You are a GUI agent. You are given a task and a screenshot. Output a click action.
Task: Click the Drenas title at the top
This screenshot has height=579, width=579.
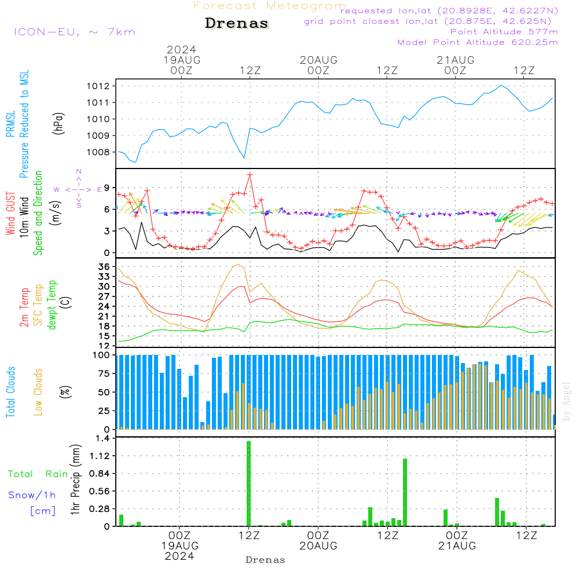pos(237,24)
